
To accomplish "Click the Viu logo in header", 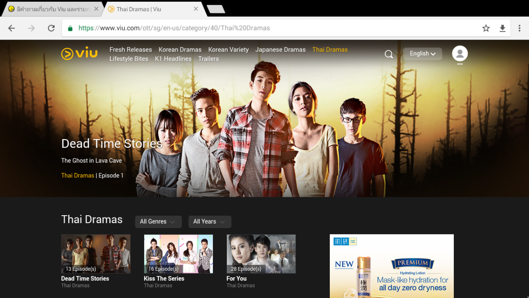I will [79, 53].
